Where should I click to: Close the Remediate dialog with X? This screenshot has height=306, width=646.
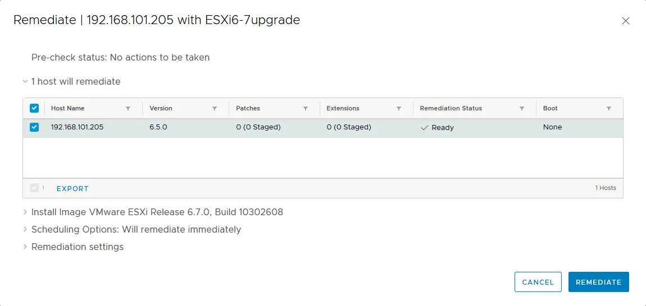tap(626, 21)
